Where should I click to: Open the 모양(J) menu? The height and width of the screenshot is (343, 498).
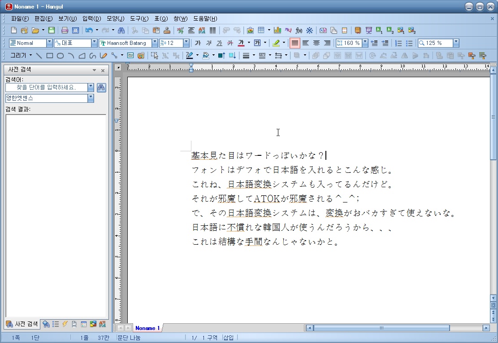coord(115,19)
